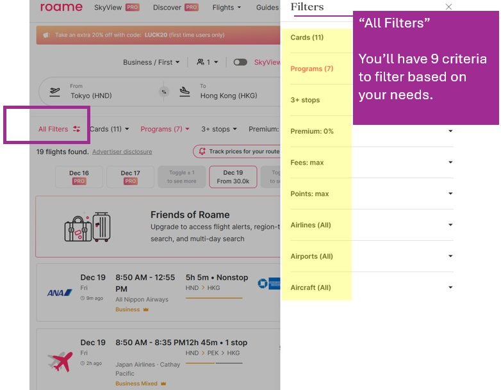Viewport: 501px width, 390px height.
Task: Expand the Aircraft (All) filter arrow
Action: [450, 288]
